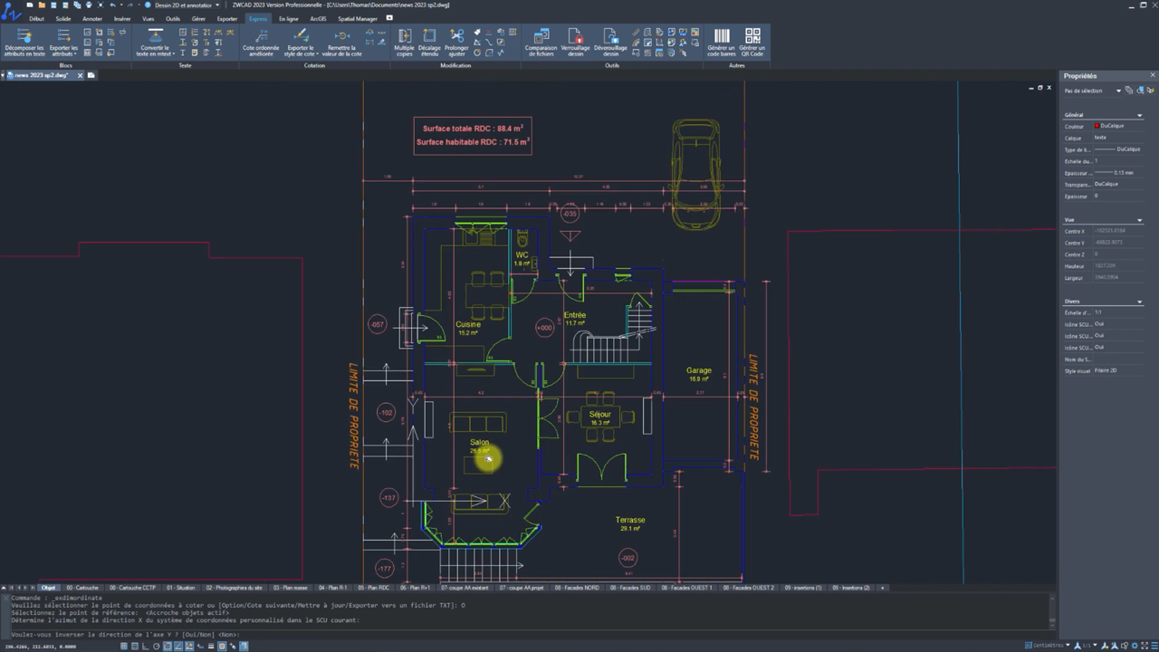The width and height of the screenshot is (1159, 652).
Task: Click Générer un code barres
Action: [721, 43]
